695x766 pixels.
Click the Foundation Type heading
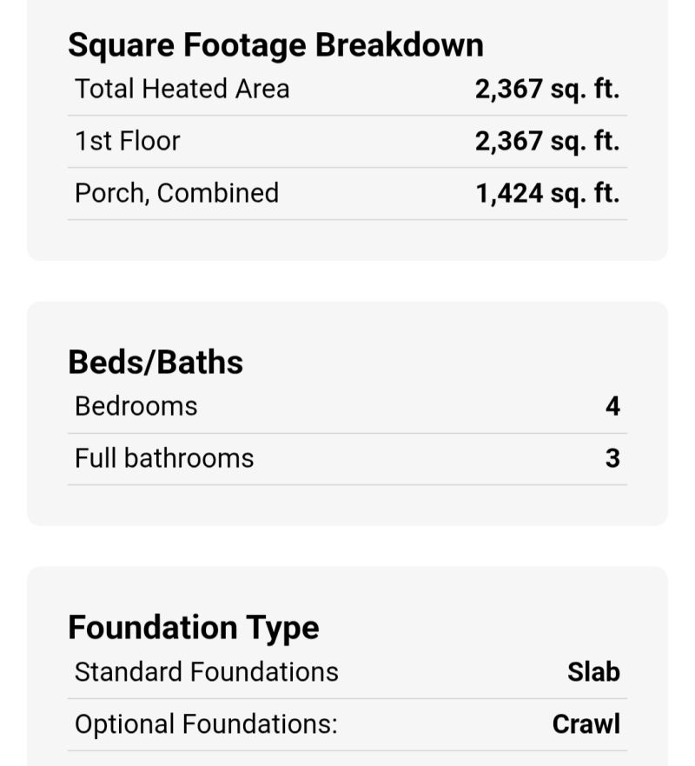(x=194, y=627)
